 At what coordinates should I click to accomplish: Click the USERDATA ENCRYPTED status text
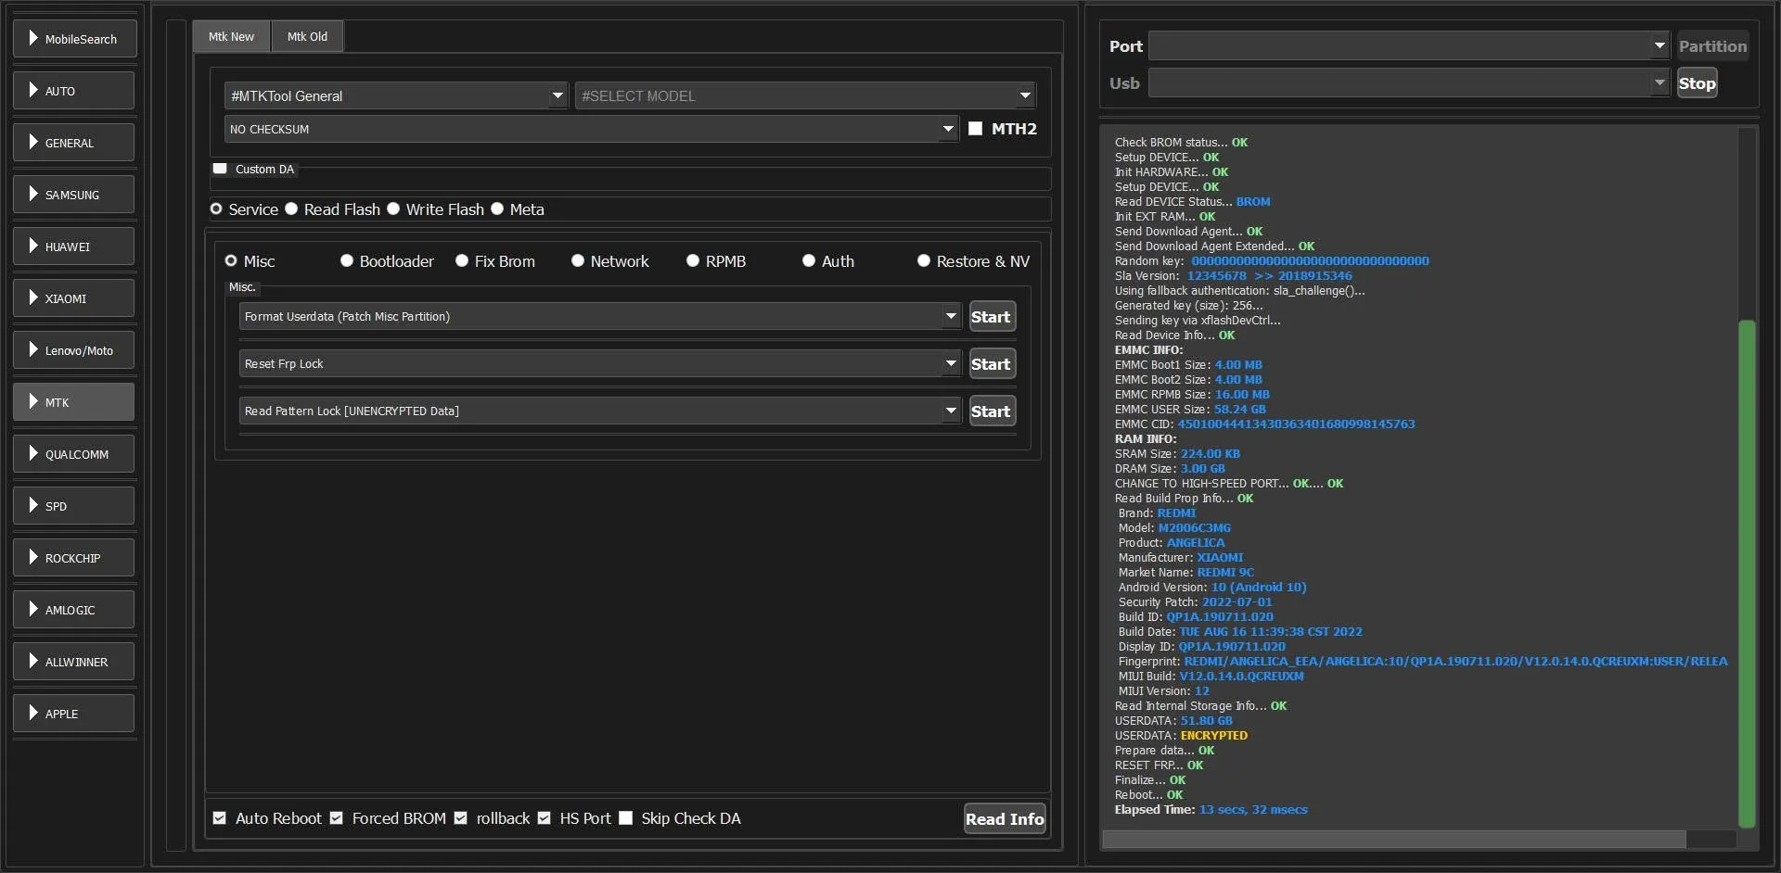pyautogui.click(x=1213, y=736)
